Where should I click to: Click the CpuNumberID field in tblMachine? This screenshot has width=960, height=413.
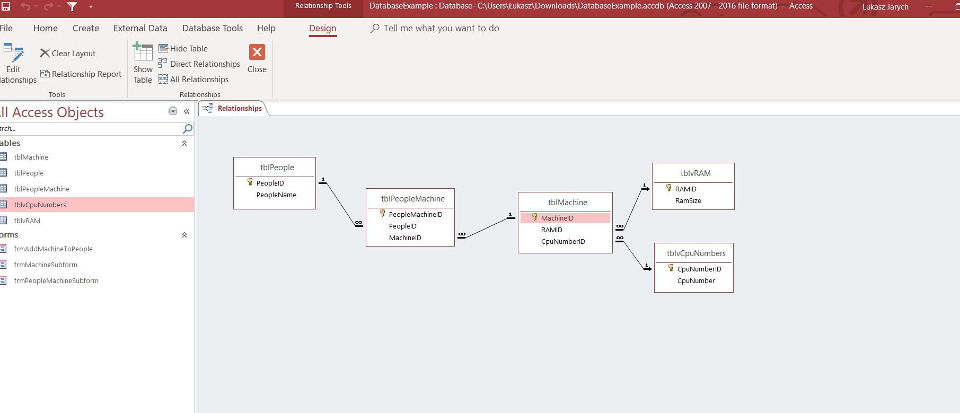(x=563, y=241)
